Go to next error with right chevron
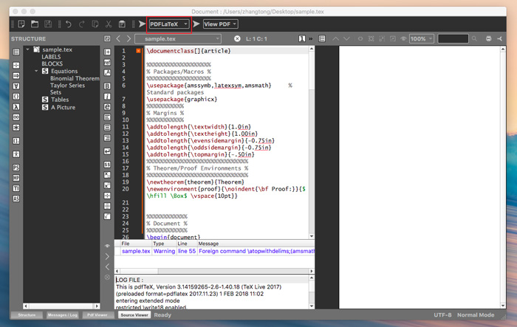This screenshot has height=327, width=517. [x=107, y=256]
